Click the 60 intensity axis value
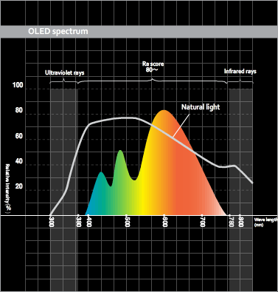Viewport: 278px width, 292px height. click(19, 136)
